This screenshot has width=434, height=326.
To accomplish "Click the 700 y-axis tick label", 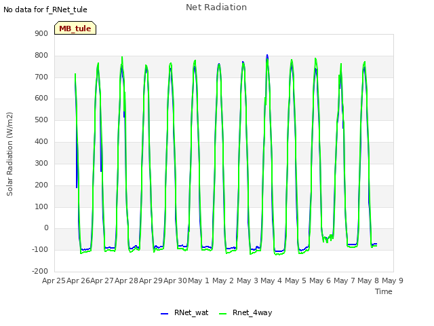I will pyautogui.click(x=41, y=77).
